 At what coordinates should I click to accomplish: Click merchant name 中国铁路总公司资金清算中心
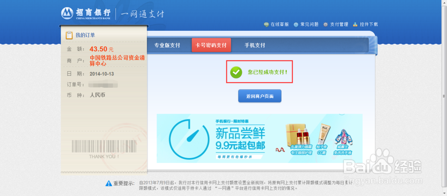point(117,61)
